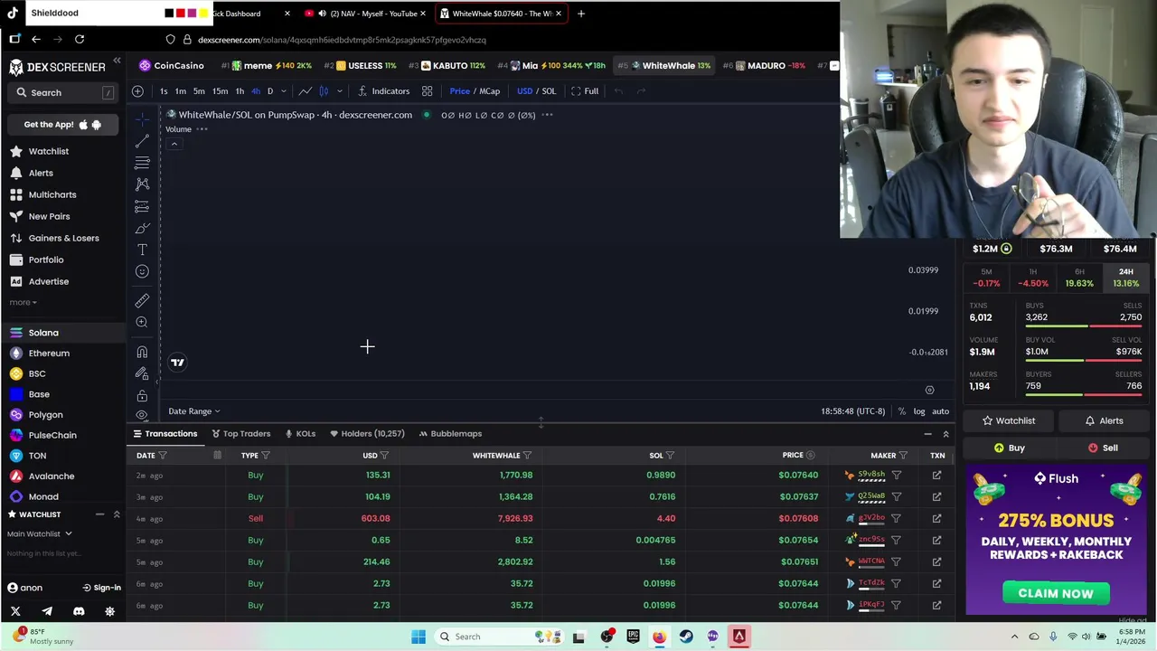
Task: Filter transactions by USD amount
Action: coord(384,456)
